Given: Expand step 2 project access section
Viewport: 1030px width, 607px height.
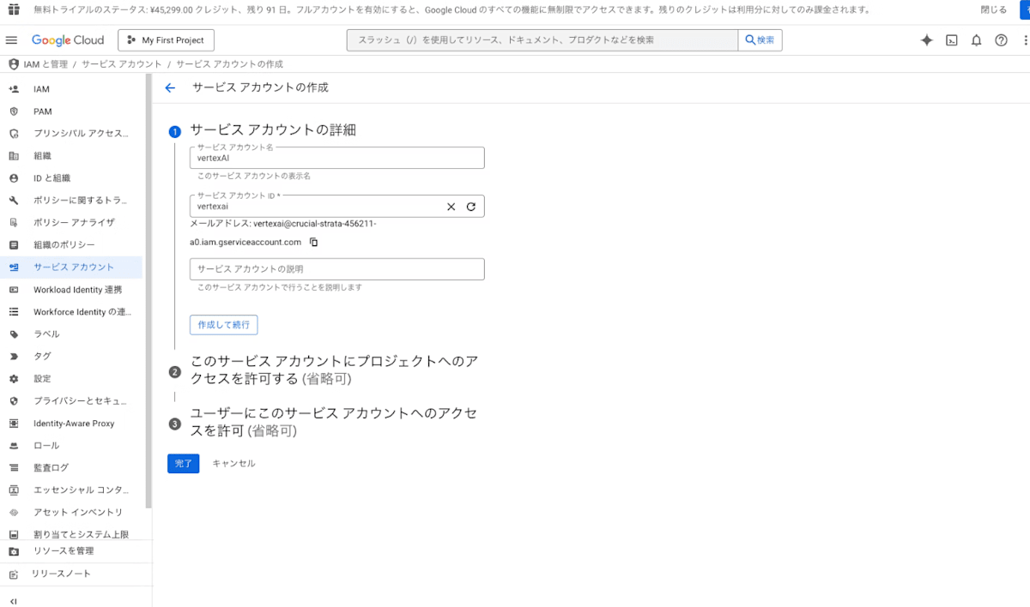Looking at the screenshot, I should coord(334,370).
